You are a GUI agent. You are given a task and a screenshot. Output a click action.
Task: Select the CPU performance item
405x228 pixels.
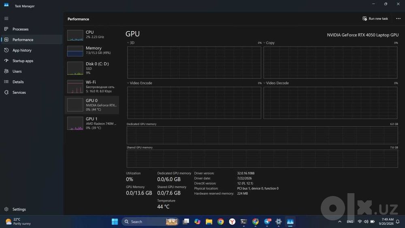[92, 35]
